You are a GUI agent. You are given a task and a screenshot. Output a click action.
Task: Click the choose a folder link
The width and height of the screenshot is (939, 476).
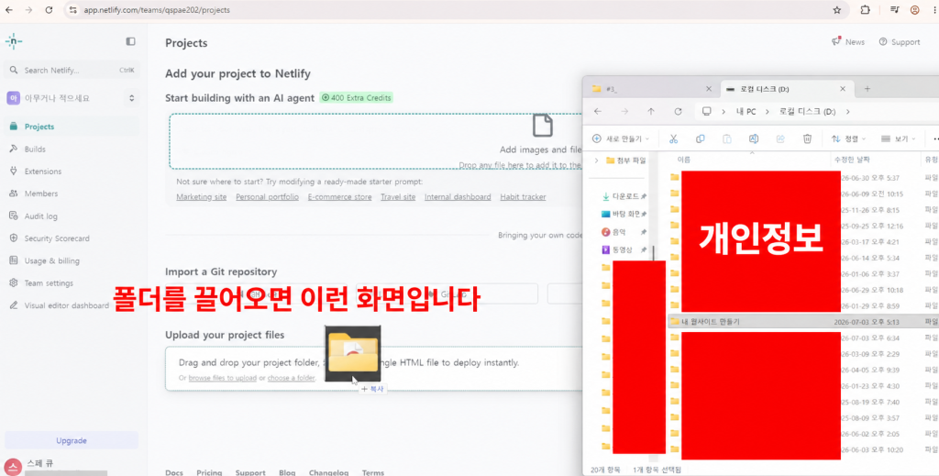(x=291, y=378)
